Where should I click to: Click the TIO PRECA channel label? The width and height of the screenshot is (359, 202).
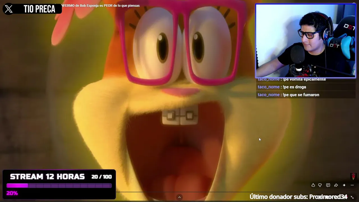click(x=39, y=9)
